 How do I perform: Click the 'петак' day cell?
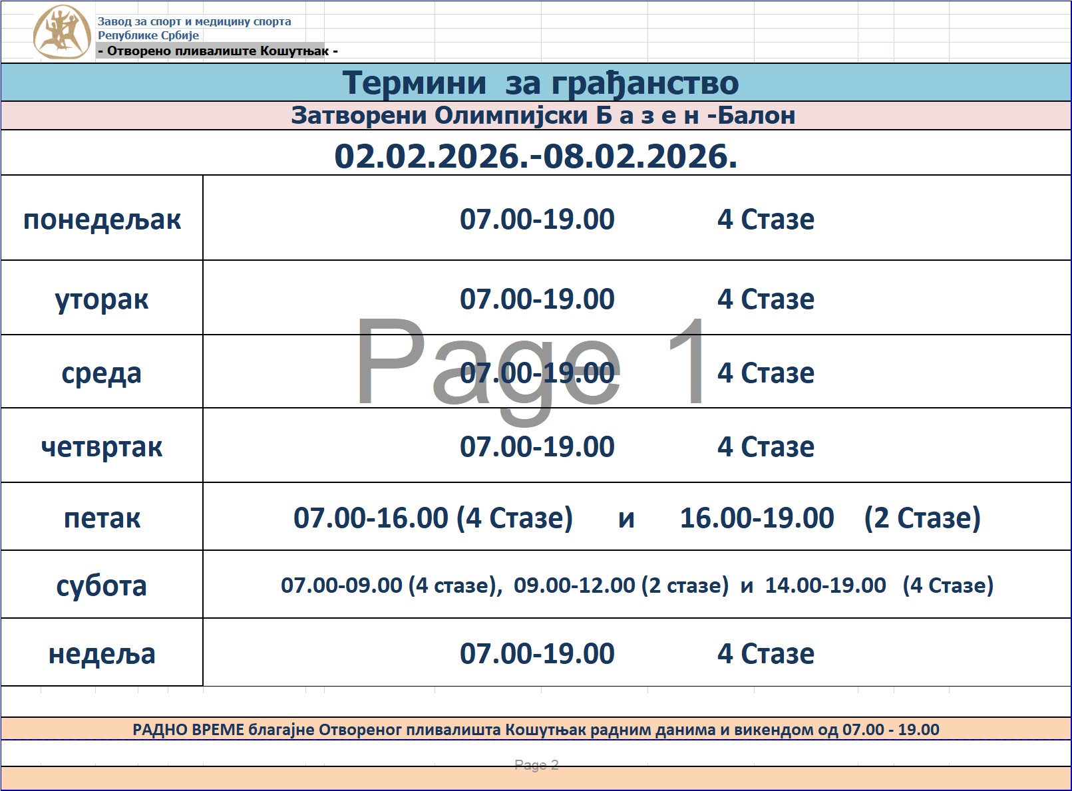102,518
